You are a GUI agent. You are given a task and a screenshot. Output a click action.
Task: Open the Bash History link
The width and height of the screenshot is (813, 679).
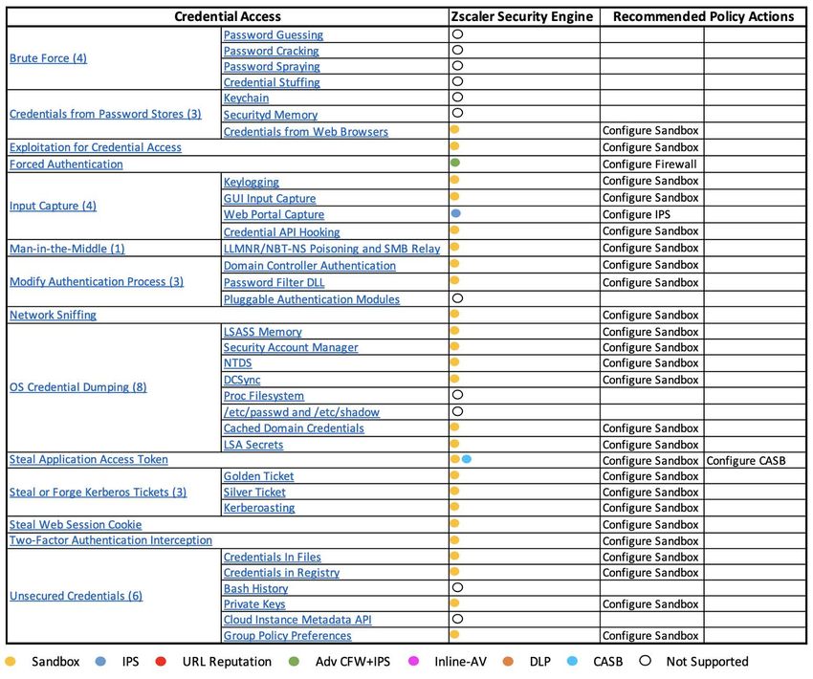[x=256, y=589]
